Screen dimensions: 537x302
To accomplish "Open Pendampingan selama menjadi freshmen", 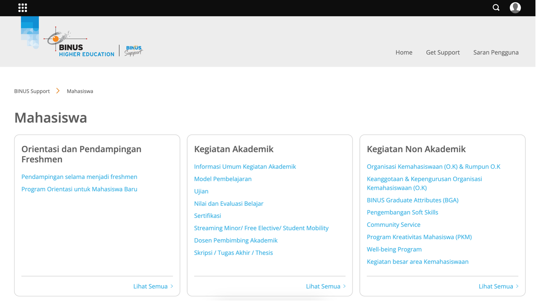I will [79, 177].
